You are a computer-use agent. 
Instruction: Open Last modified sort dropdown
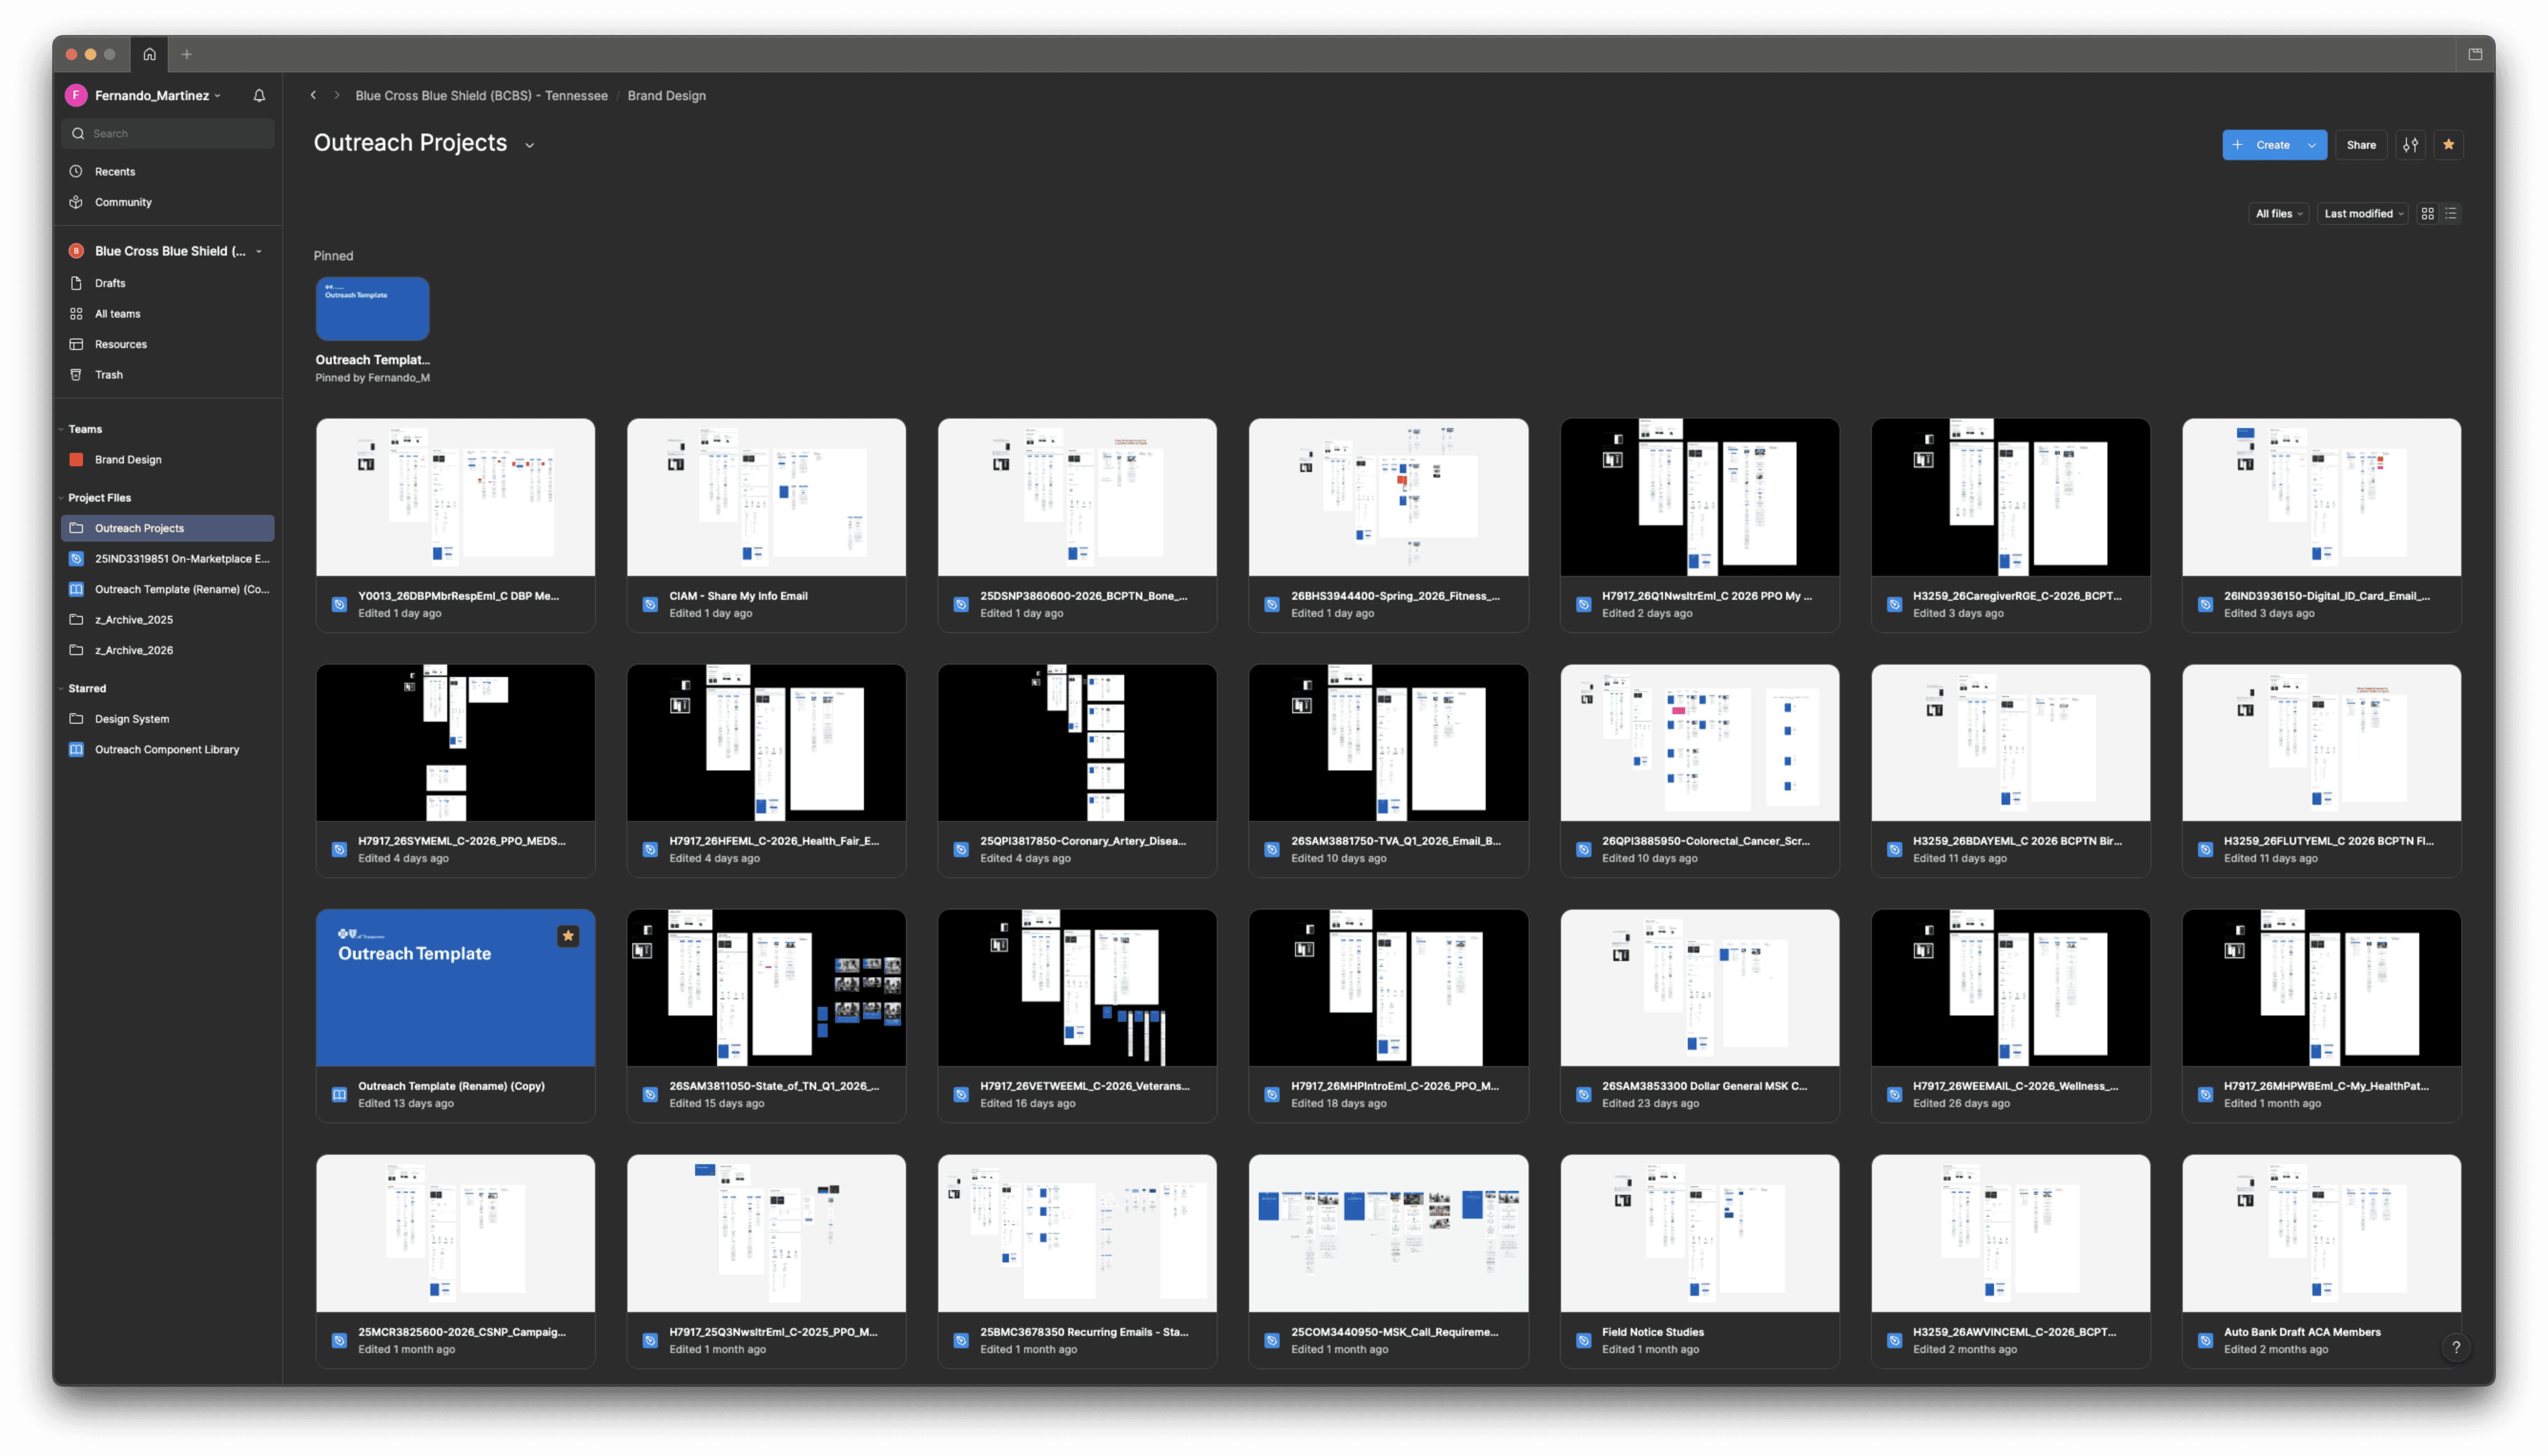[x=2362, y=214]
